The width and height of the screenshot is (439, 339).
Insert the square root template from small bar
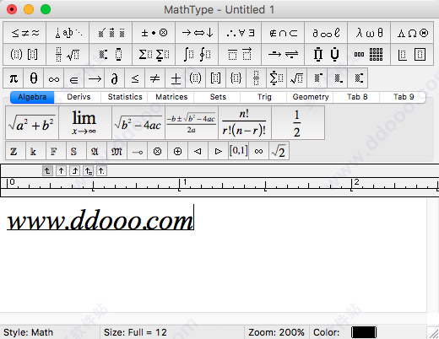pos(296,78)
